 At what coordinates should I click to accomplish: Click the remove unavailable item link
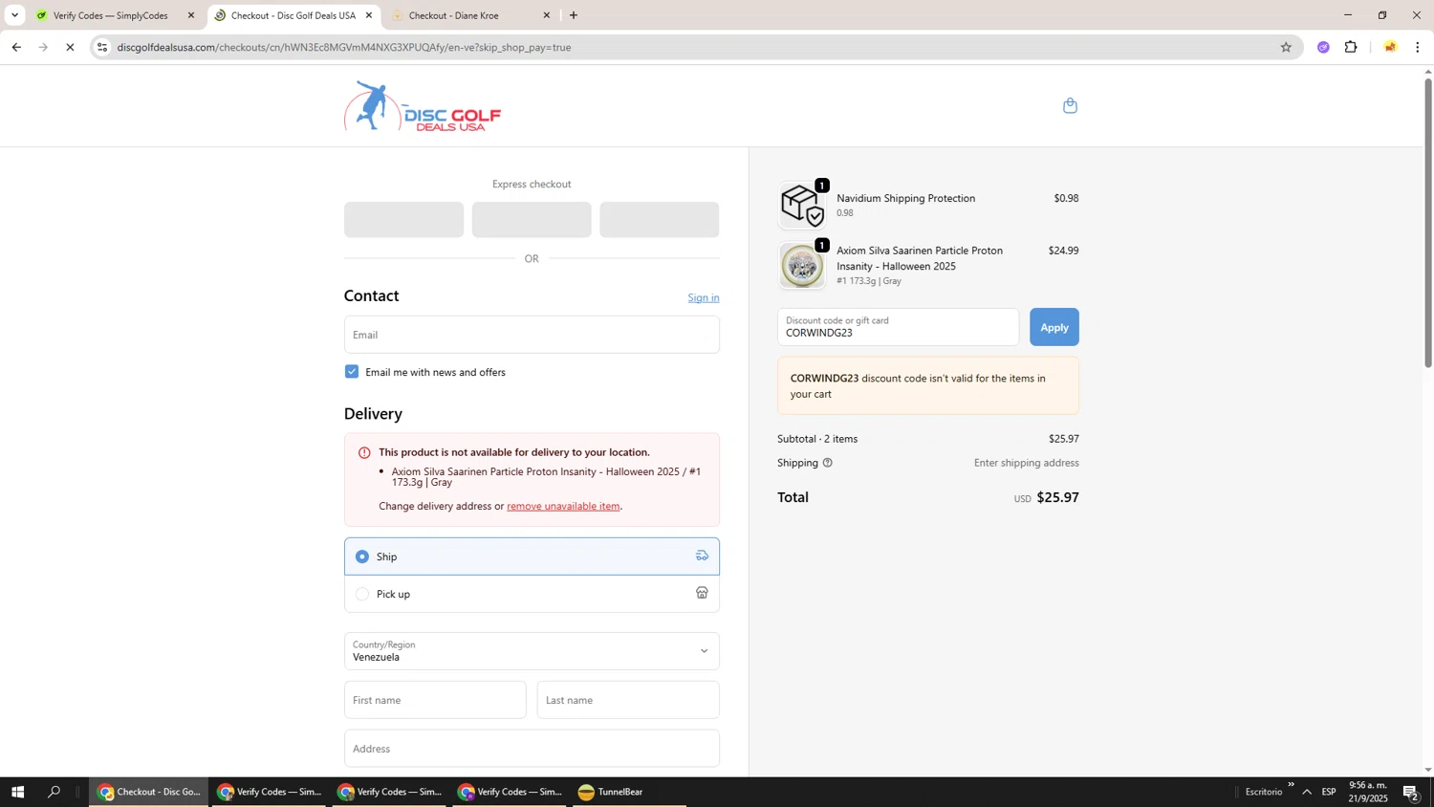point(563,506)
